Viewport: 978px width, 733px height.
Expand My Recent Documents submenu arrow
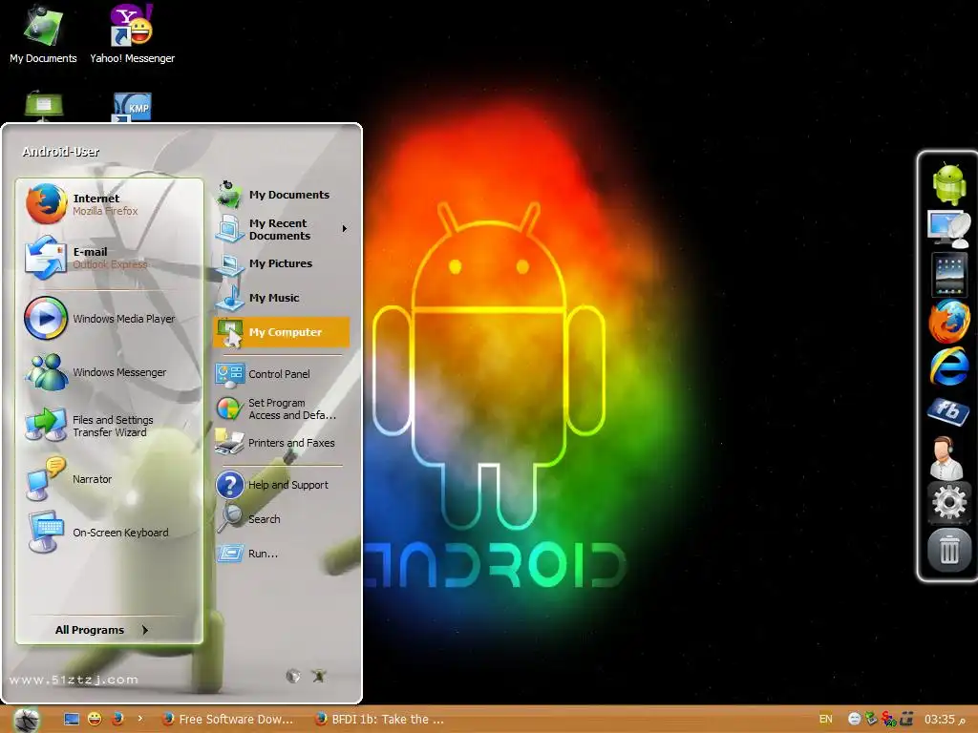coord(344,229)
